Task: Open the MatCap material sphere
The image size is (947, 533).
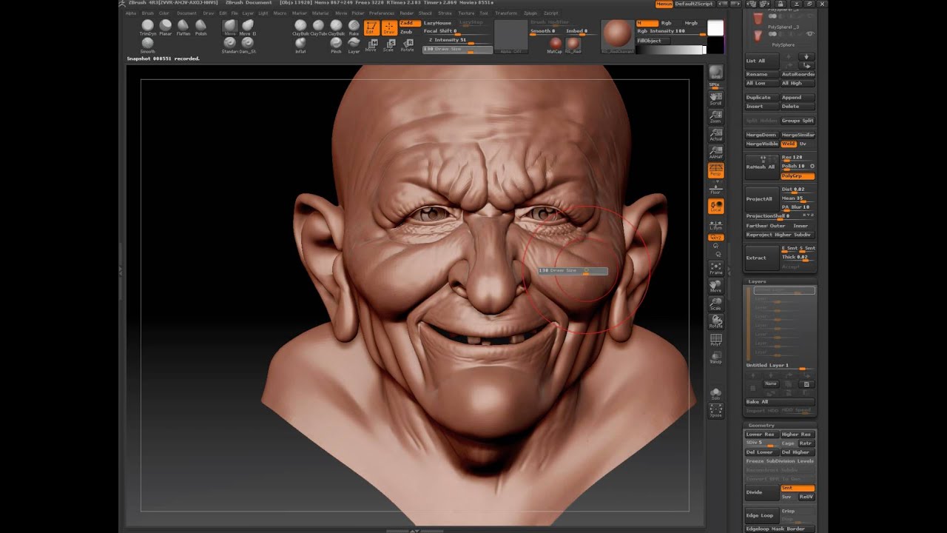Action: 555,45
